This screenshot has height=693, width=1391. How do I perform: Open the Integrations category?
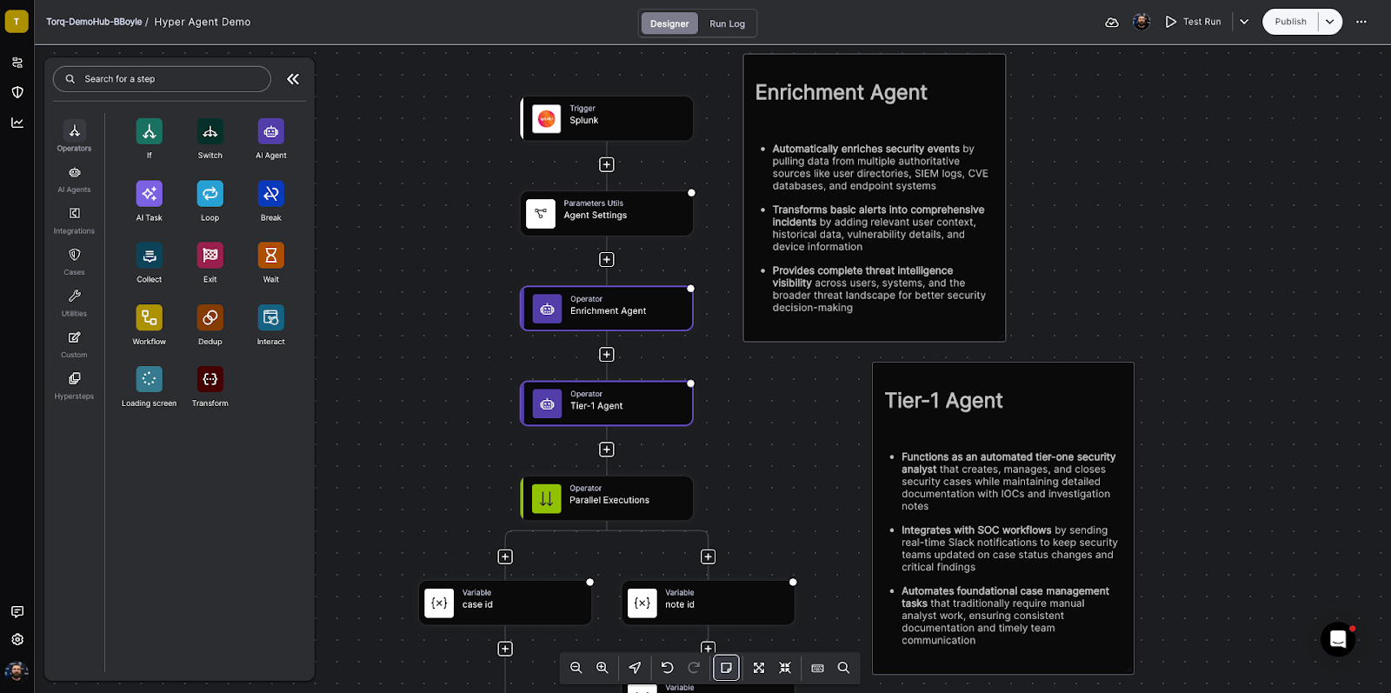coord(74,220)
